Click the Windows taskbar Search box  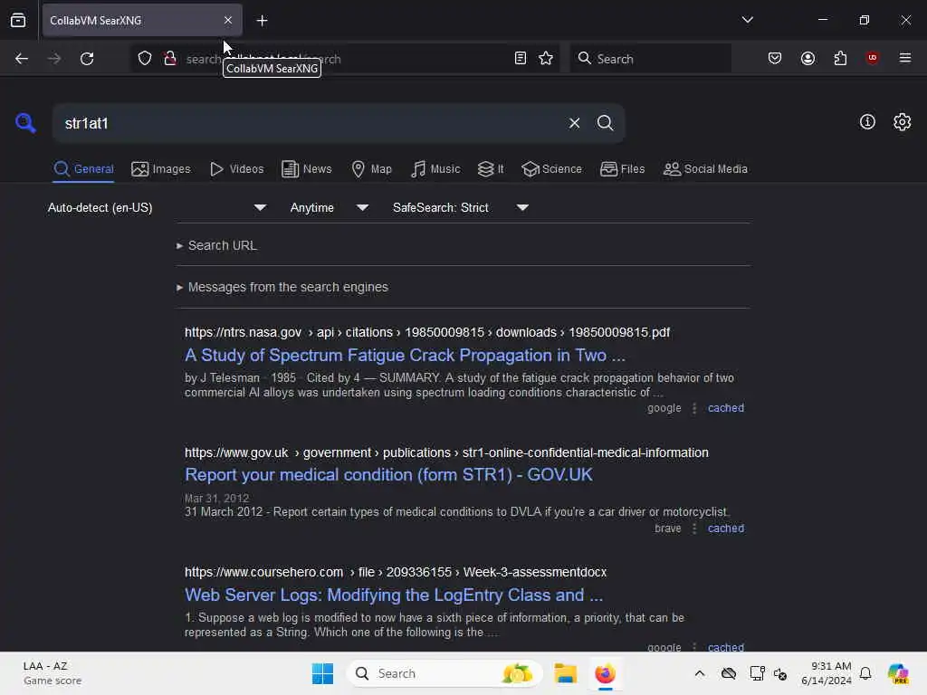[x=444, y=673]
